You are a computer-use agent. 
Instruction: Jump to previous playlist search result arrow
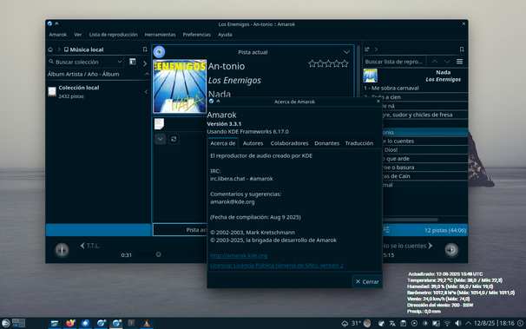[x=435, y=62]
